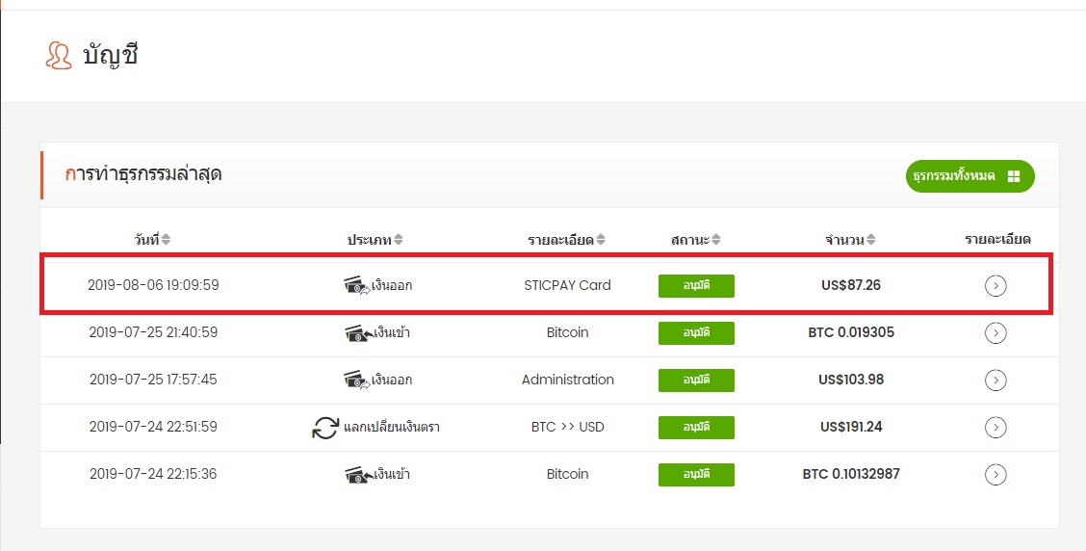
Task: Click the green อนุมัติ badge for US$87.26
Action: click(x=696, y=285)
